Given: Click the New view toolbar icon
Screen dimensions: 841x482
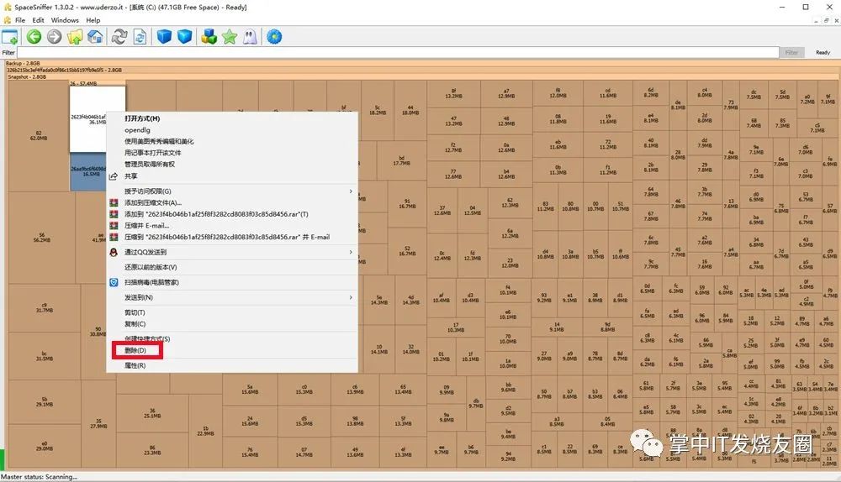Looking at the screenshot, I should (x=9, y=37).
